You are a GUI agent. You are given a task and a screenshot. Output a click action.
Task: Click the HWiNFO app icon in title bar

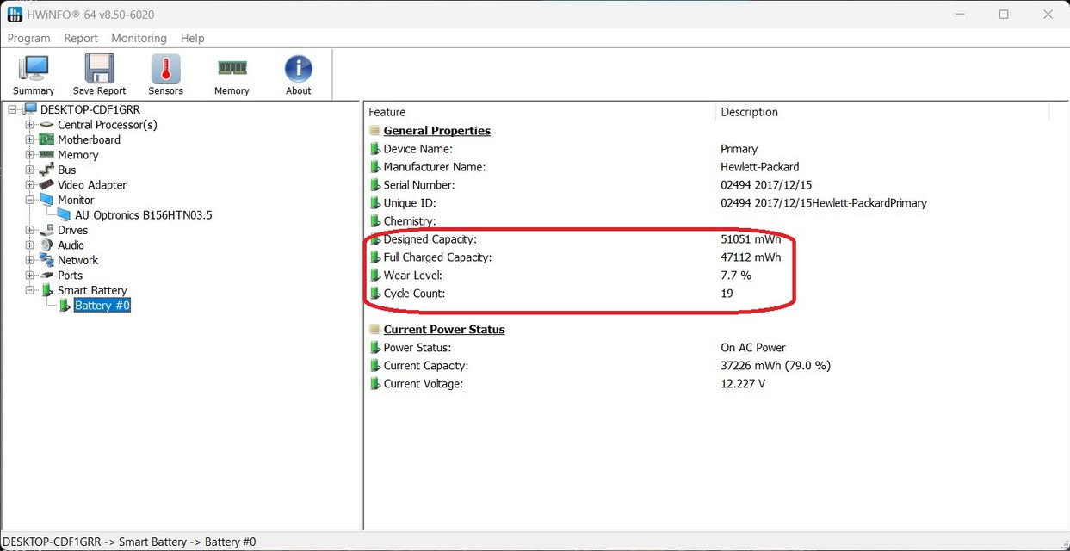click(x=15, y=15)
